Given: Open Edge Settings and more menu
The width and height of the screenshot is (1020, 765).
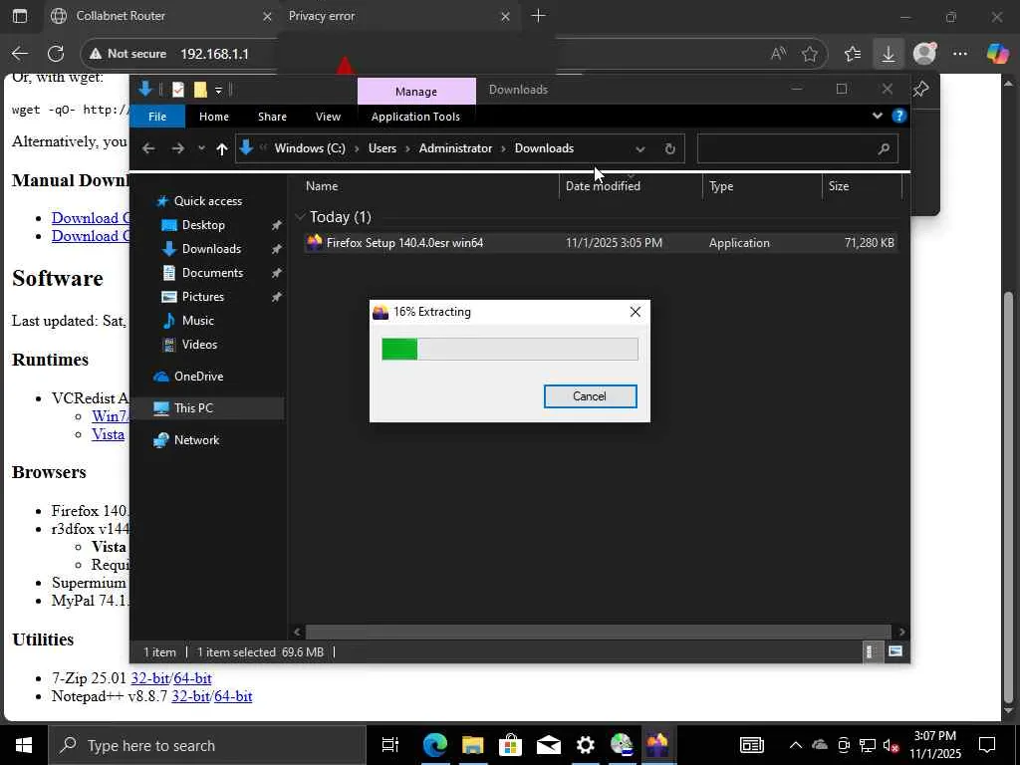Looking at the screenshot, I should (960, 54).
